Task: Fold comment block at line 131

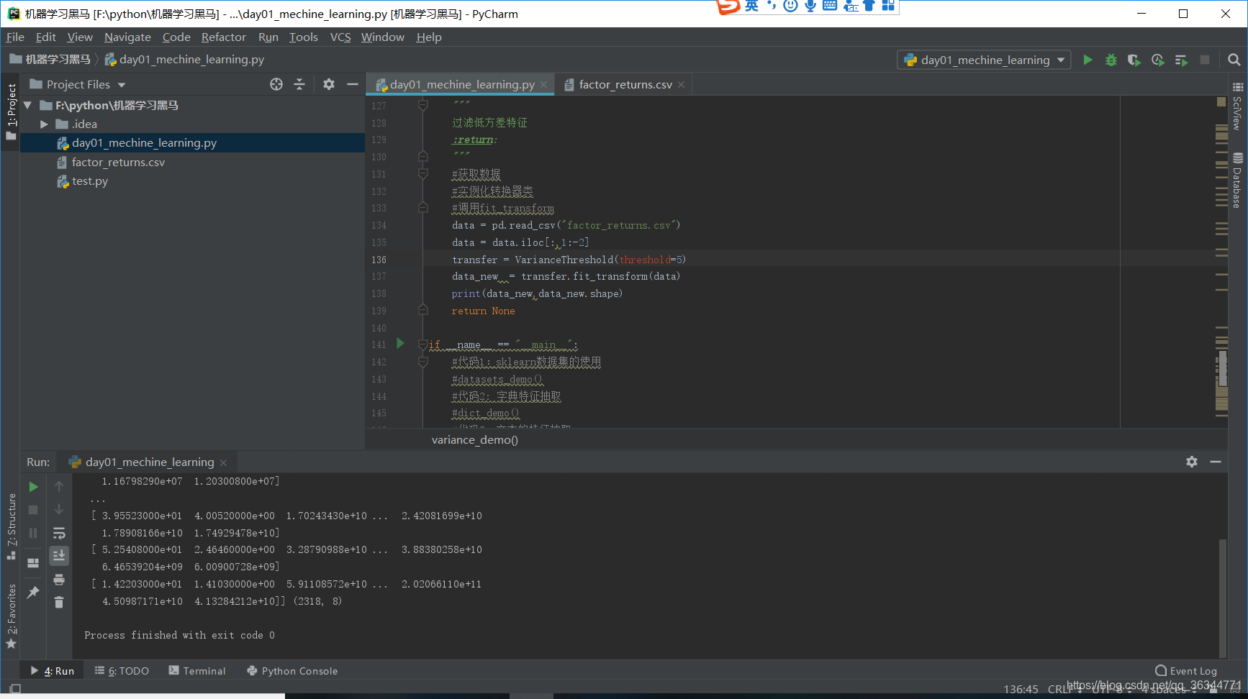Action: click(x=423, y=174)
